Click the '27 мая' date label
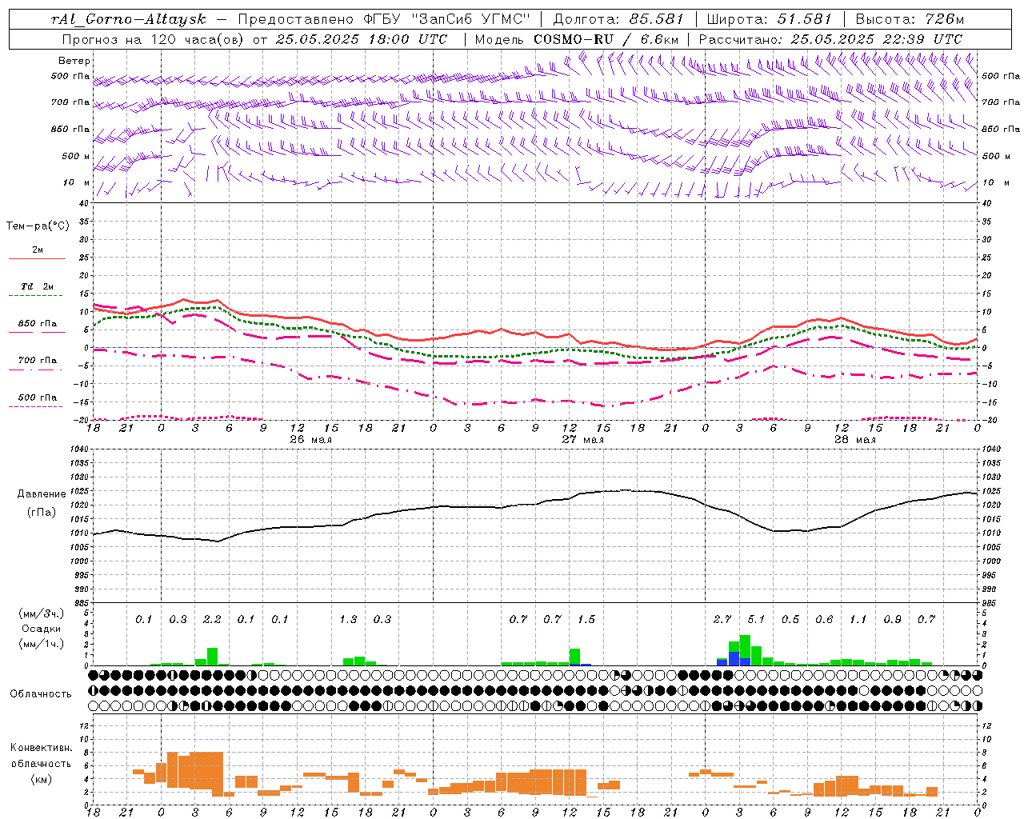The image size is (1024, 819). [x=582, y=440]
